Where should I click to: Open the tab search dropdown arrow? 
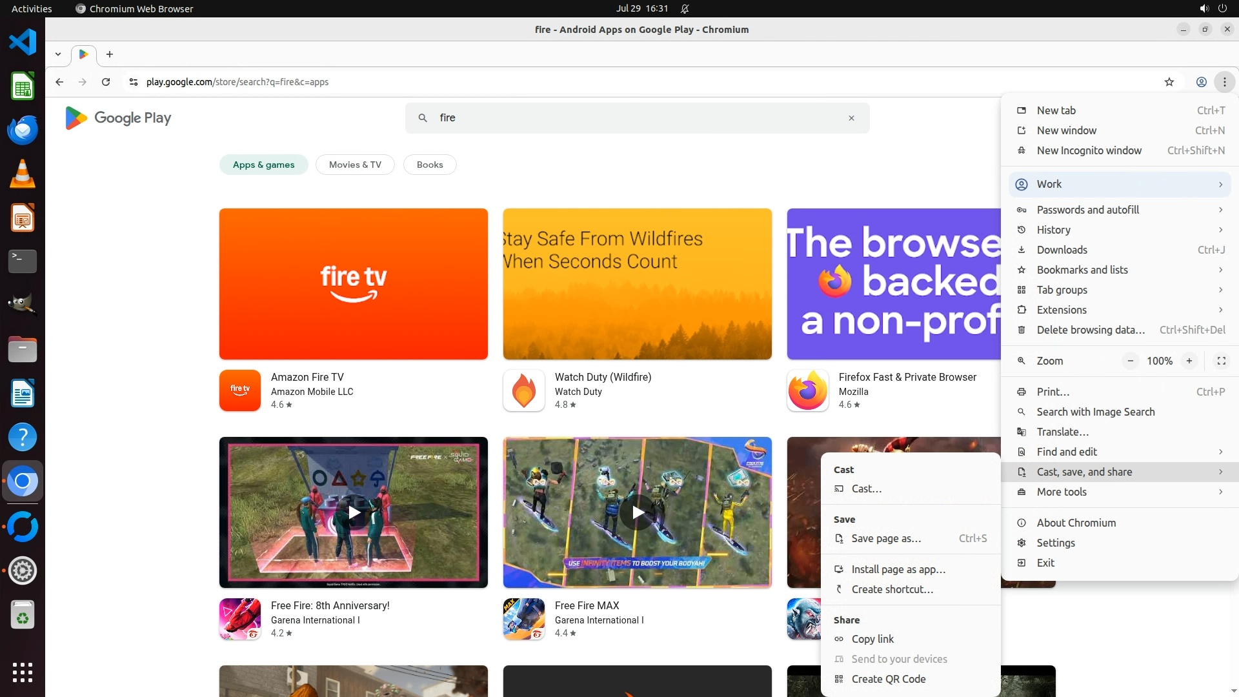[x=58, y=54]
